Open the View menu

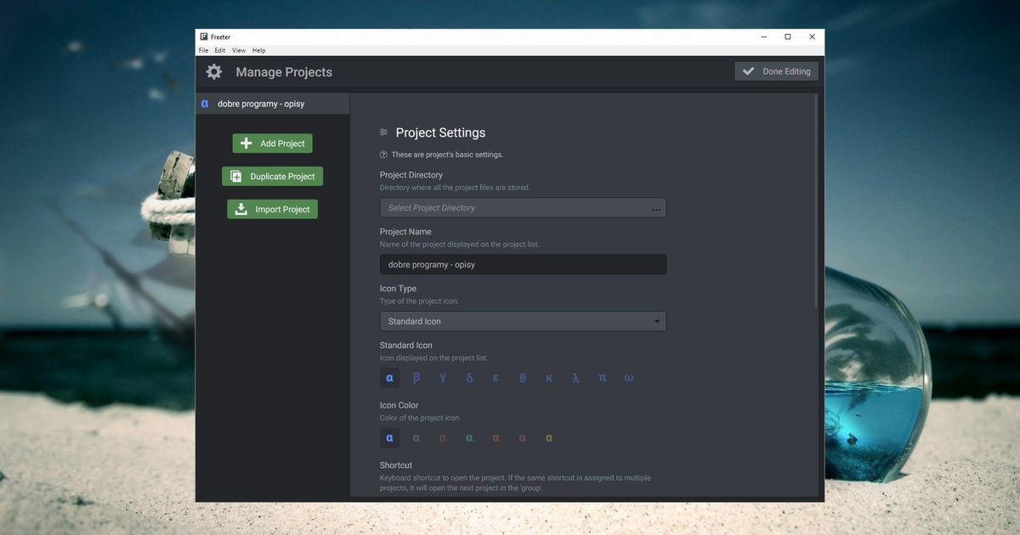coord(239,51)
